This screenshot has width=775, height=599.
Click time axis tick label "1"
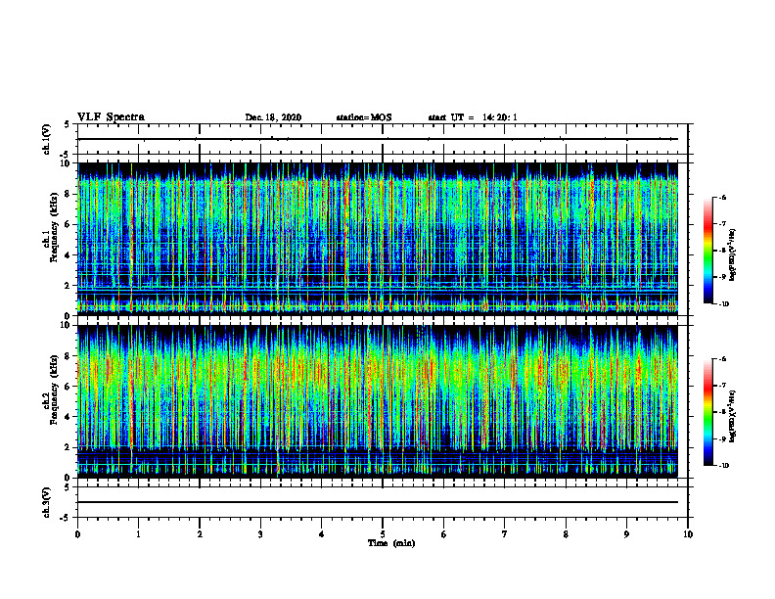pyautogui.click(x=138, y=534)
